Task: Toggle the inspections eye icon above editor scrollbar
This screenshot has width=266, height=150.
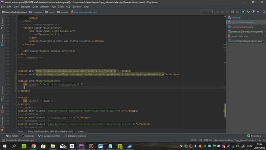Action: click(x=225, y=17)
